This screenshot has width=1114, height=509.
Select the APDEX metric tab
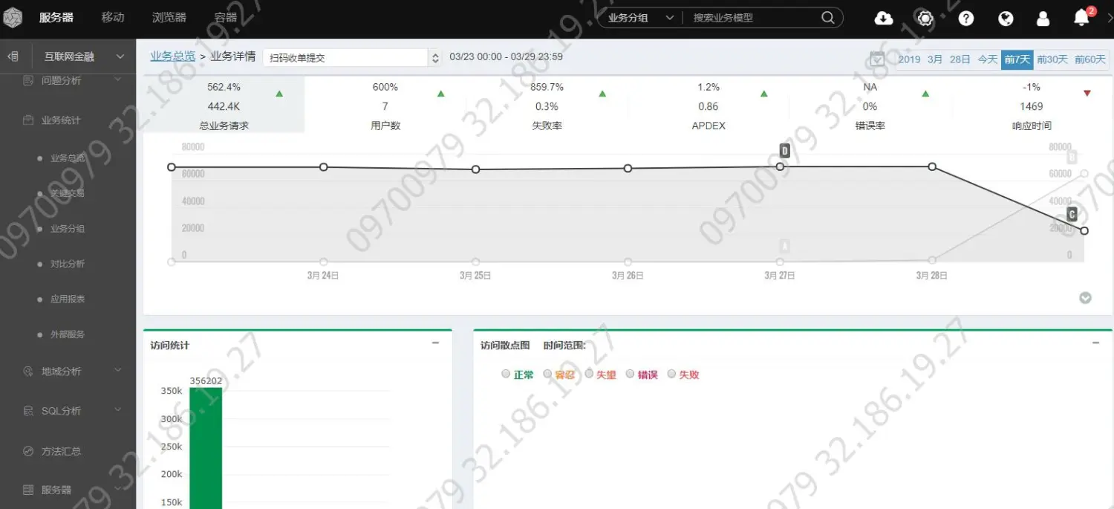(709, 106)
